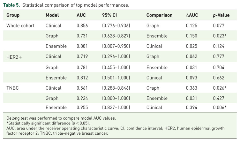Image resolution: width=240 pixels, height=142 pixels.
Task: Click the 95% CI column header
Action: coord(109,15)
